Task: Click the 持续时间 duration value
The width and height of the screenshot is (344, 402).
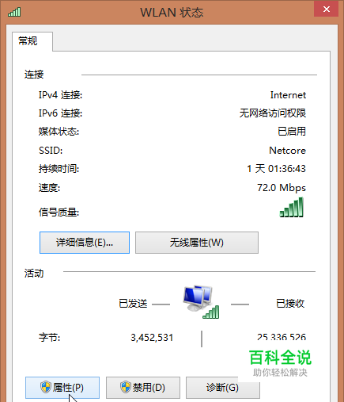Action: (276, 169)
